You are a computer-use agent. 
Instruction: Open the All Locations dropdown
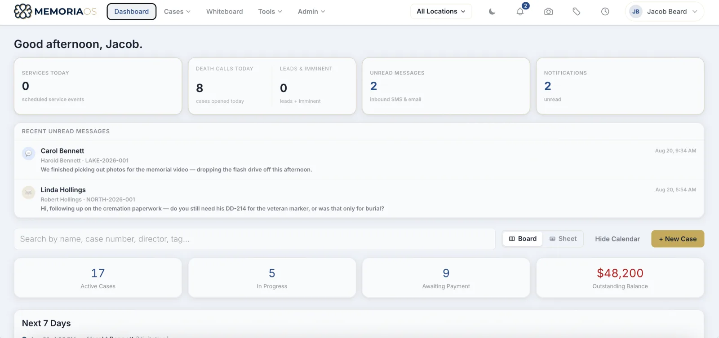pos(441,12)
